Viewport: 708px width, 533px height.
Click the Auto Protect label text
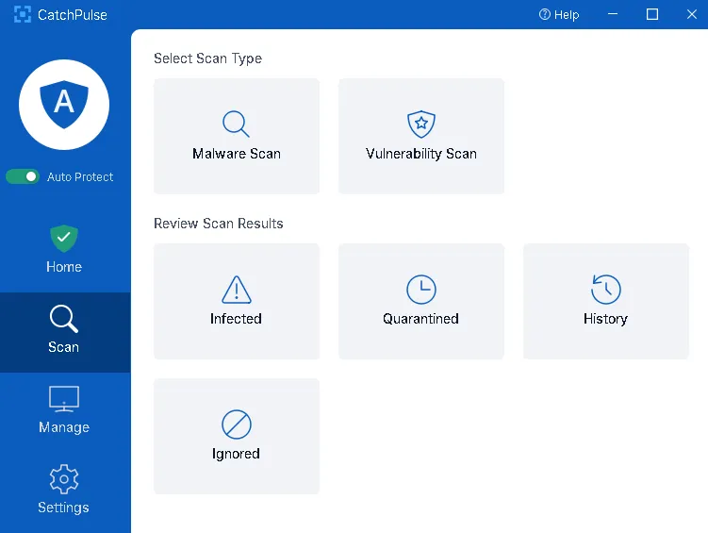click(x=80, y=177)
